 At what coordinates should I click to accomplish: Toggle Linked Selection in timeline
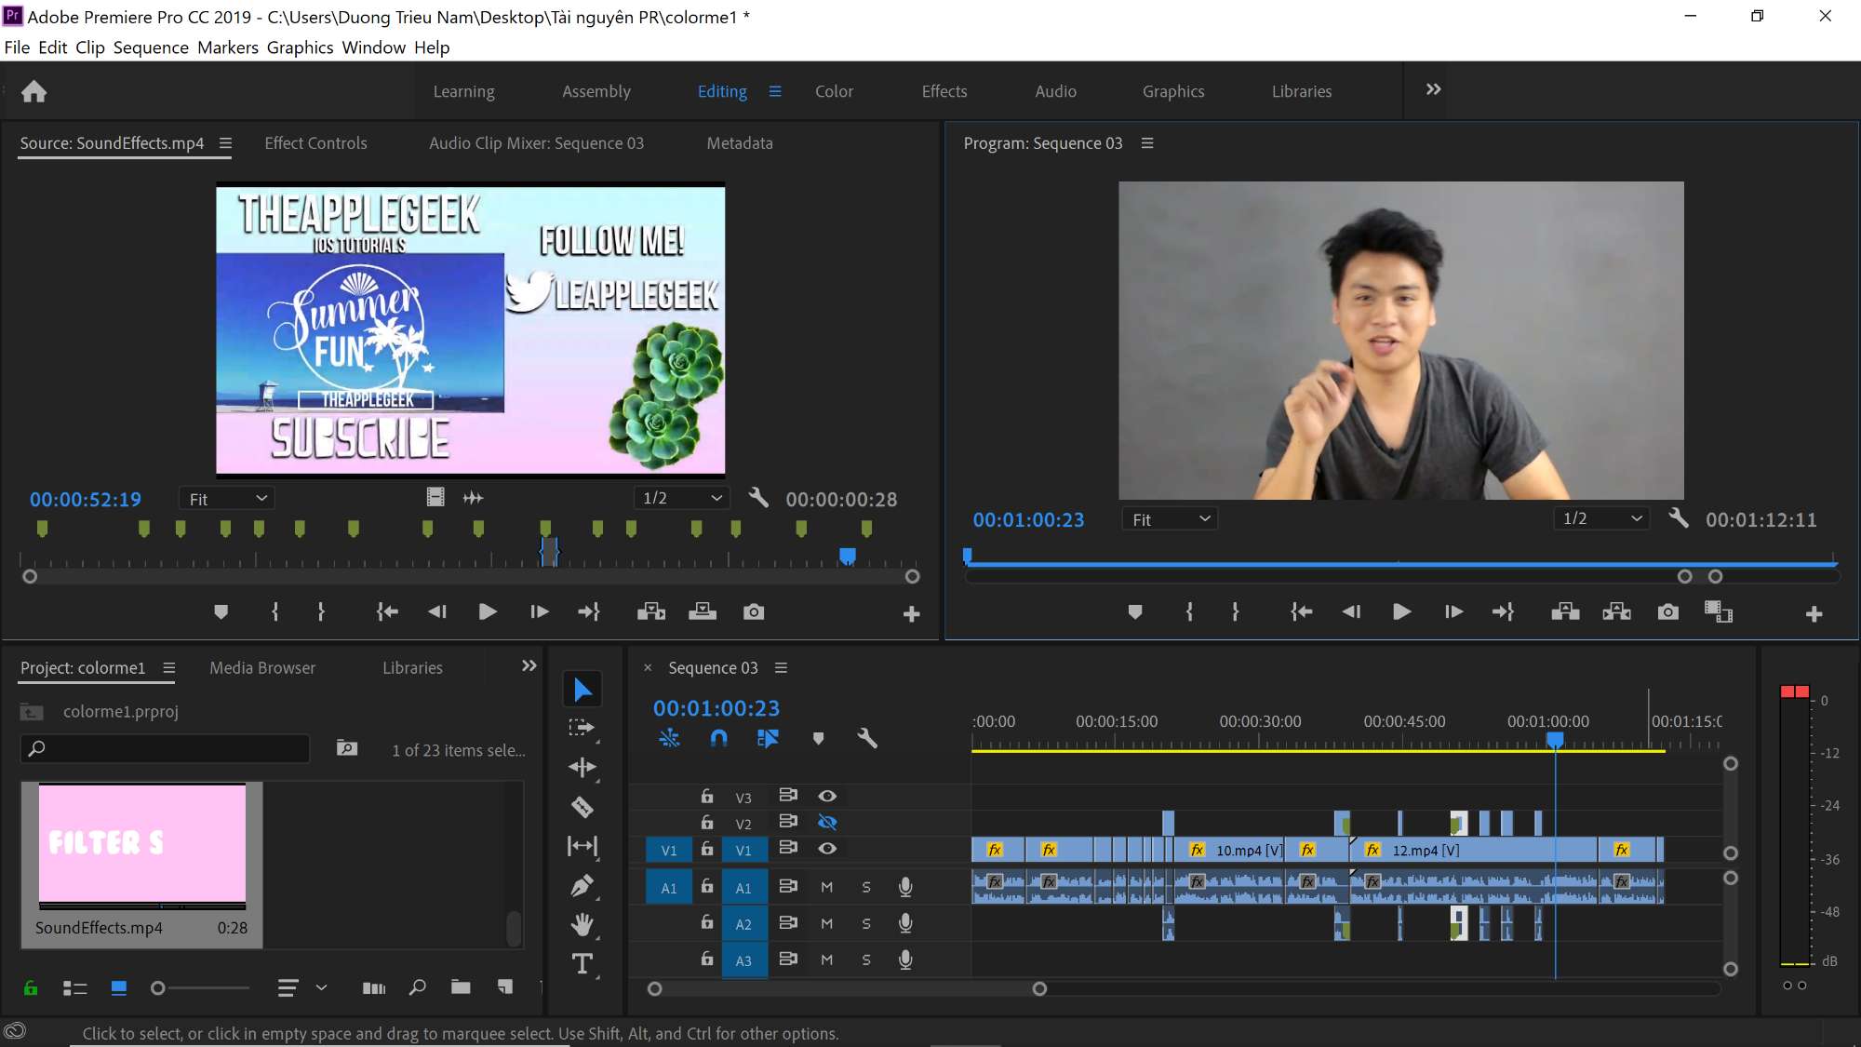coord(768,738)
